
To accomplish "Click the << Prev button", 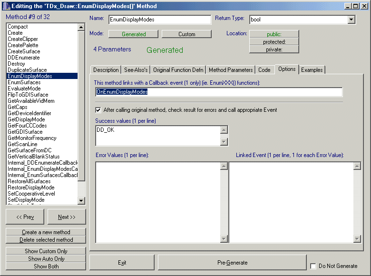I will coord(25,217).
